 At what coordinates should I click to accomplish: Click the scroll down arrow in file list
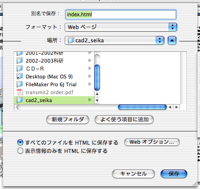click(x=97, y=100)
